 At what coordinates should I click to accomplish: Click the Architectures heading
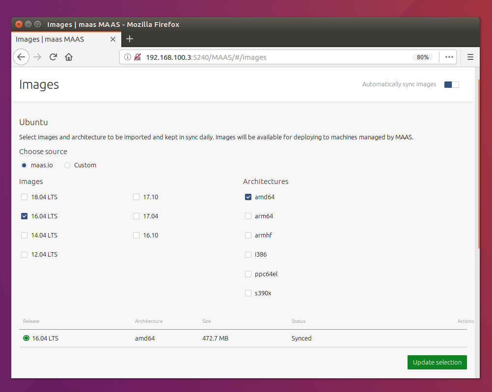click(266, 182)
